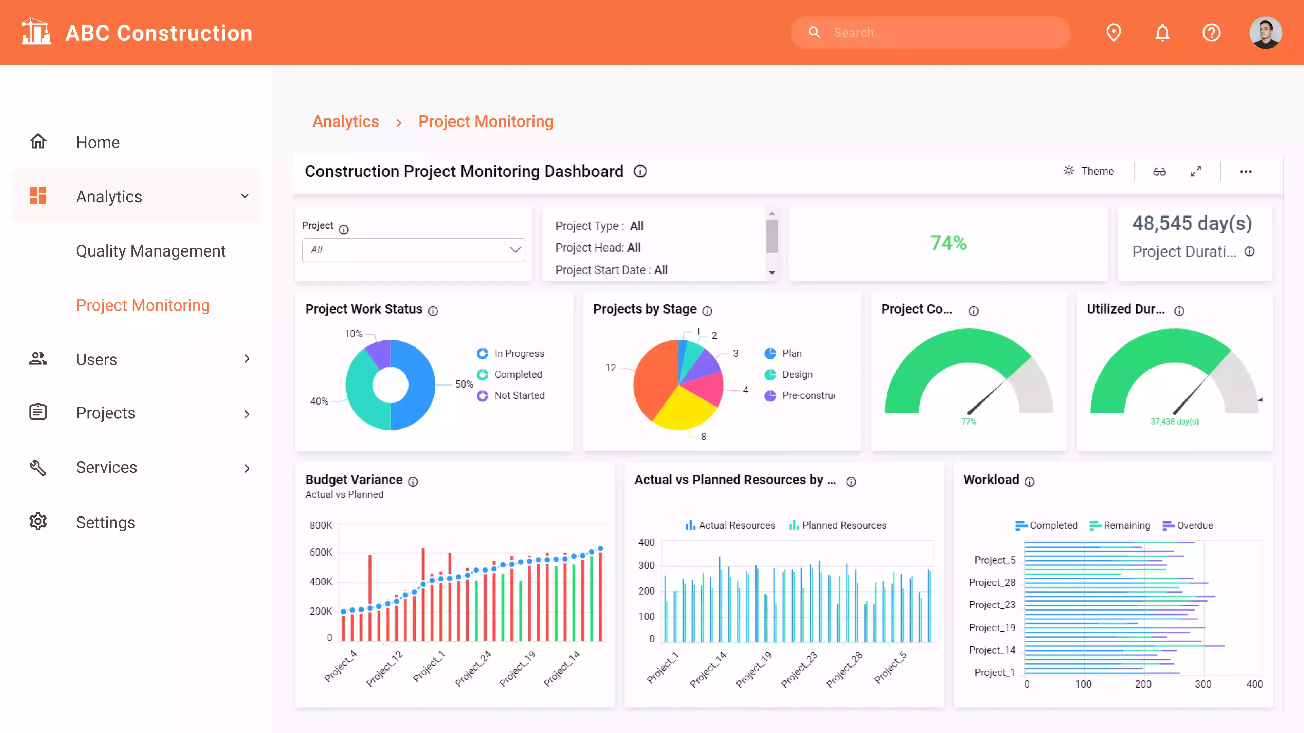The width and height of the screenshot is (1304, 733).
Task: Toggle the Design stage legend item
Action: 788,374
